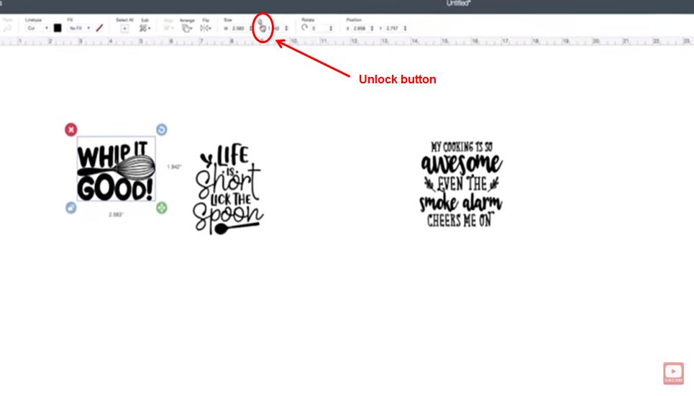
Task: Click the Untitled project title
Action: 458,4
